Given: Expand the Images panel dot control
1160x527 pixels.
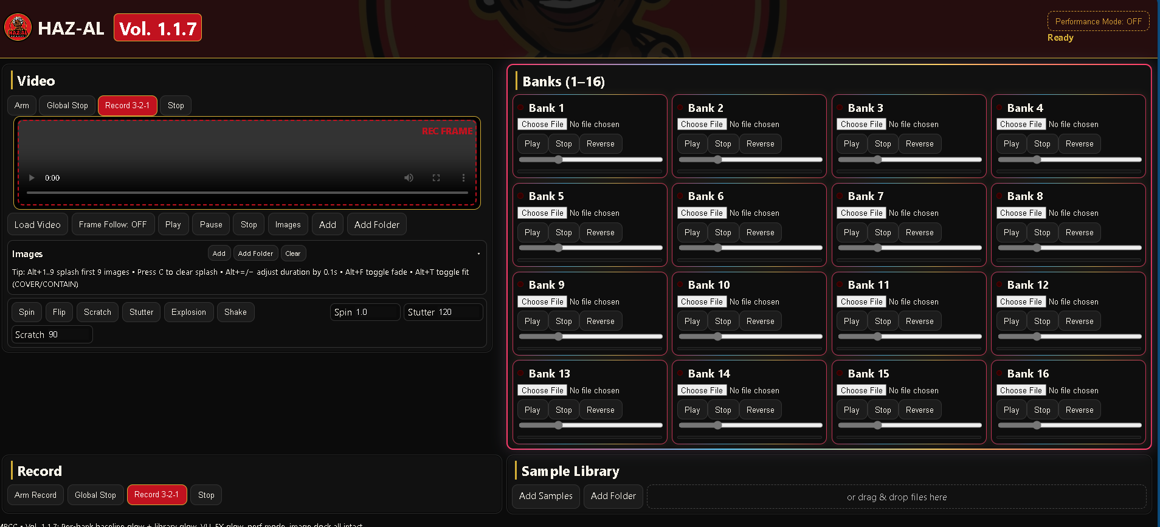Looking at the screenshot, I should 478,253.
